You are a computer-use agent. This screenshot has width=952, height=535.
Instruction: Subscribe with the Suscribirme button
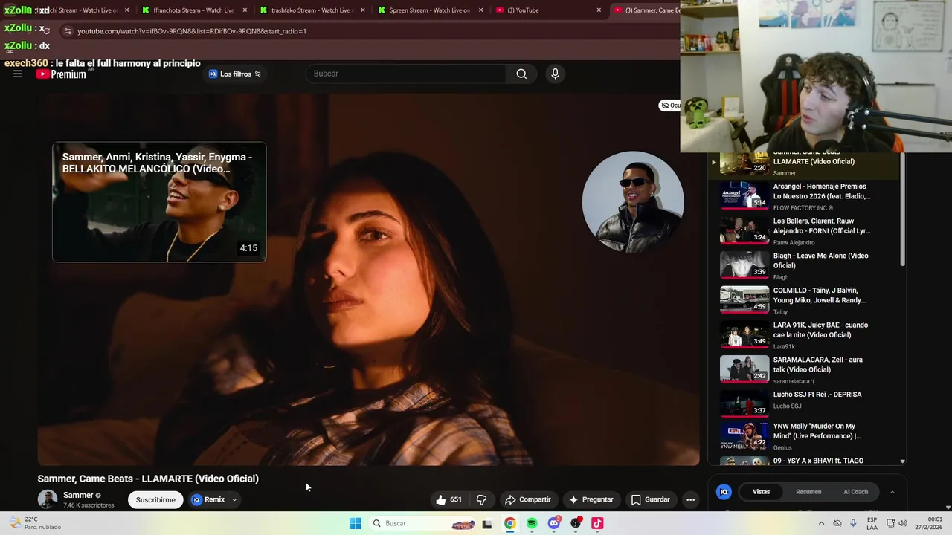[x=155, y=499]
